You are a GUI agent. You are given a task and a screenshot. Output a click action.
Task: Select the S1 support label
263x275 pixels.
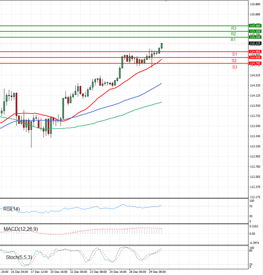coord(235,54)
